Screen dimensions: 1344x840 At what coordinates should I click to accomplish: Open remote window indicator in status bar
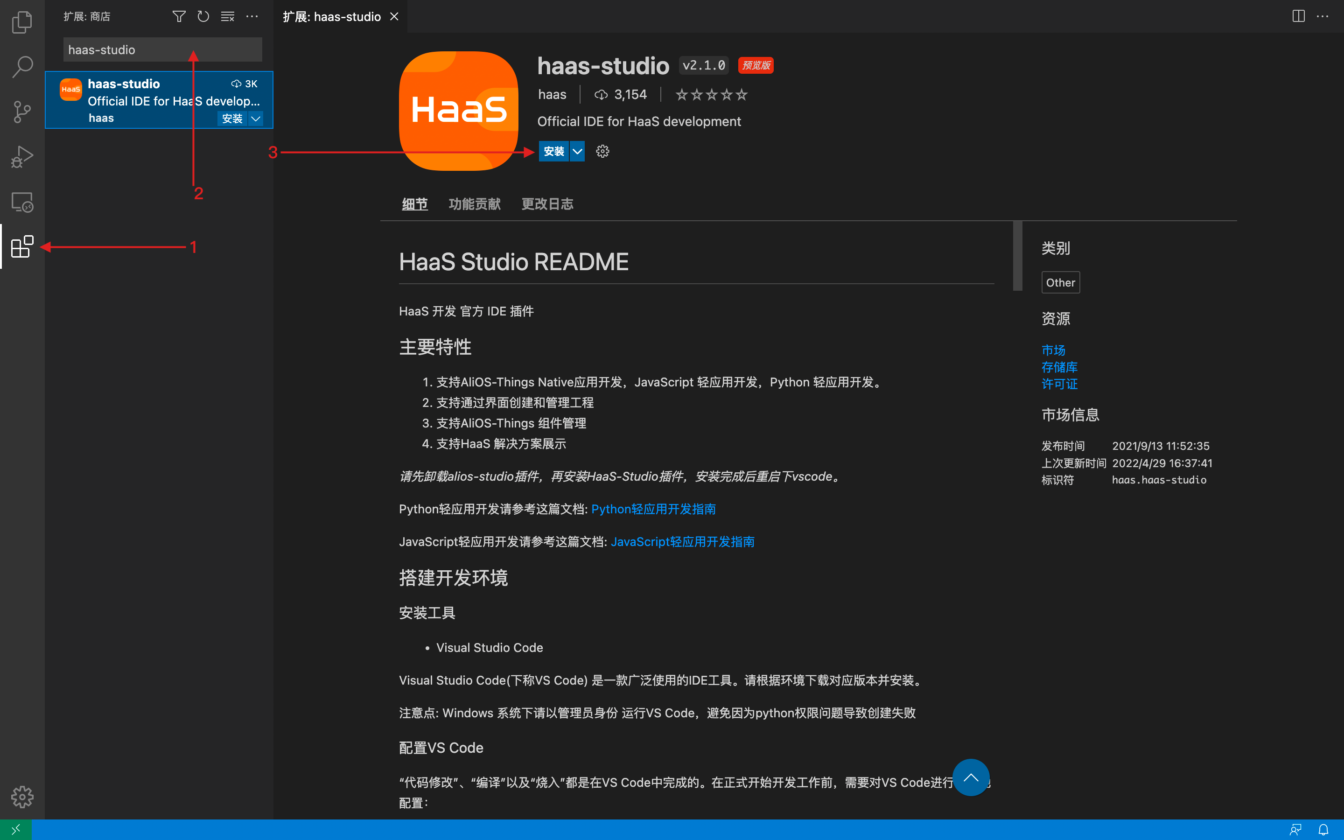15,829
